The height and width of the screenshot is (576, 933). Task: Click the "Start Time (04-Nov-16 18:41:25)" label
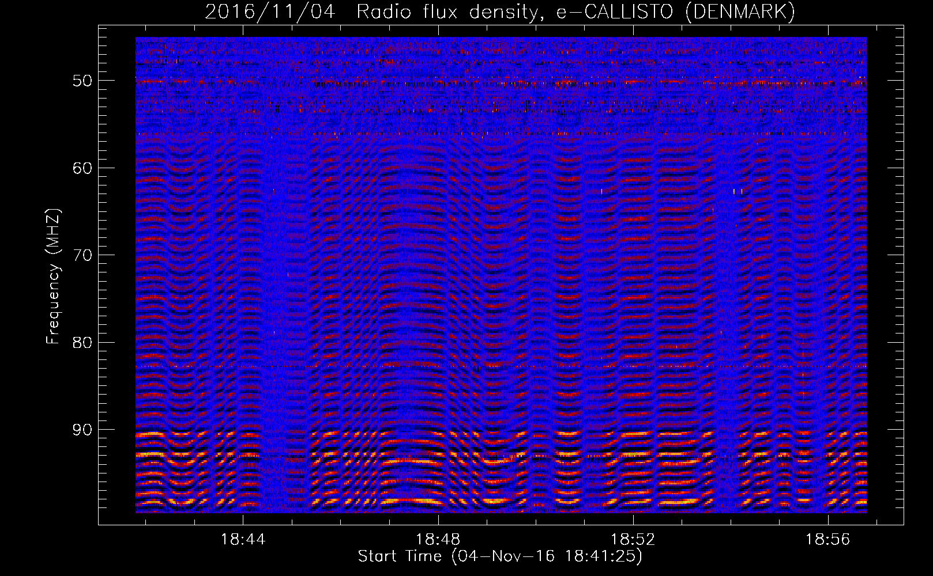(x=500, y=556)
